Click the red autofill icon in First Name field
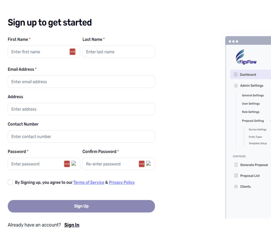Viewport: 271px width, 248px height. 73,52
